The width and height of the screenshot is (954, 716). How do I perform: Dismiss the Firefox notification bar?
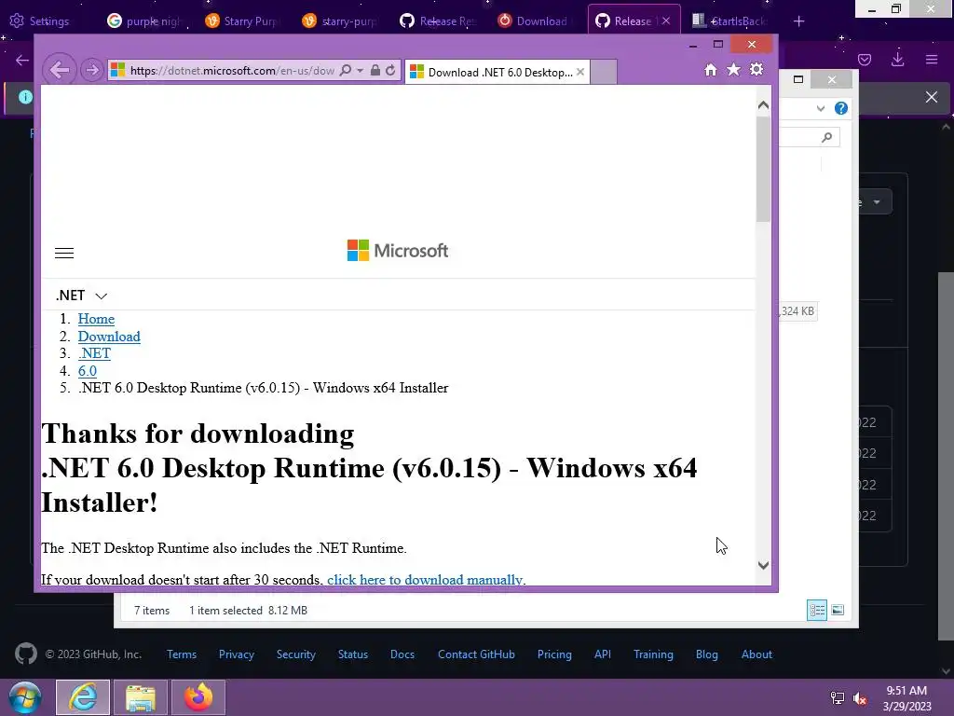point(932,97)
